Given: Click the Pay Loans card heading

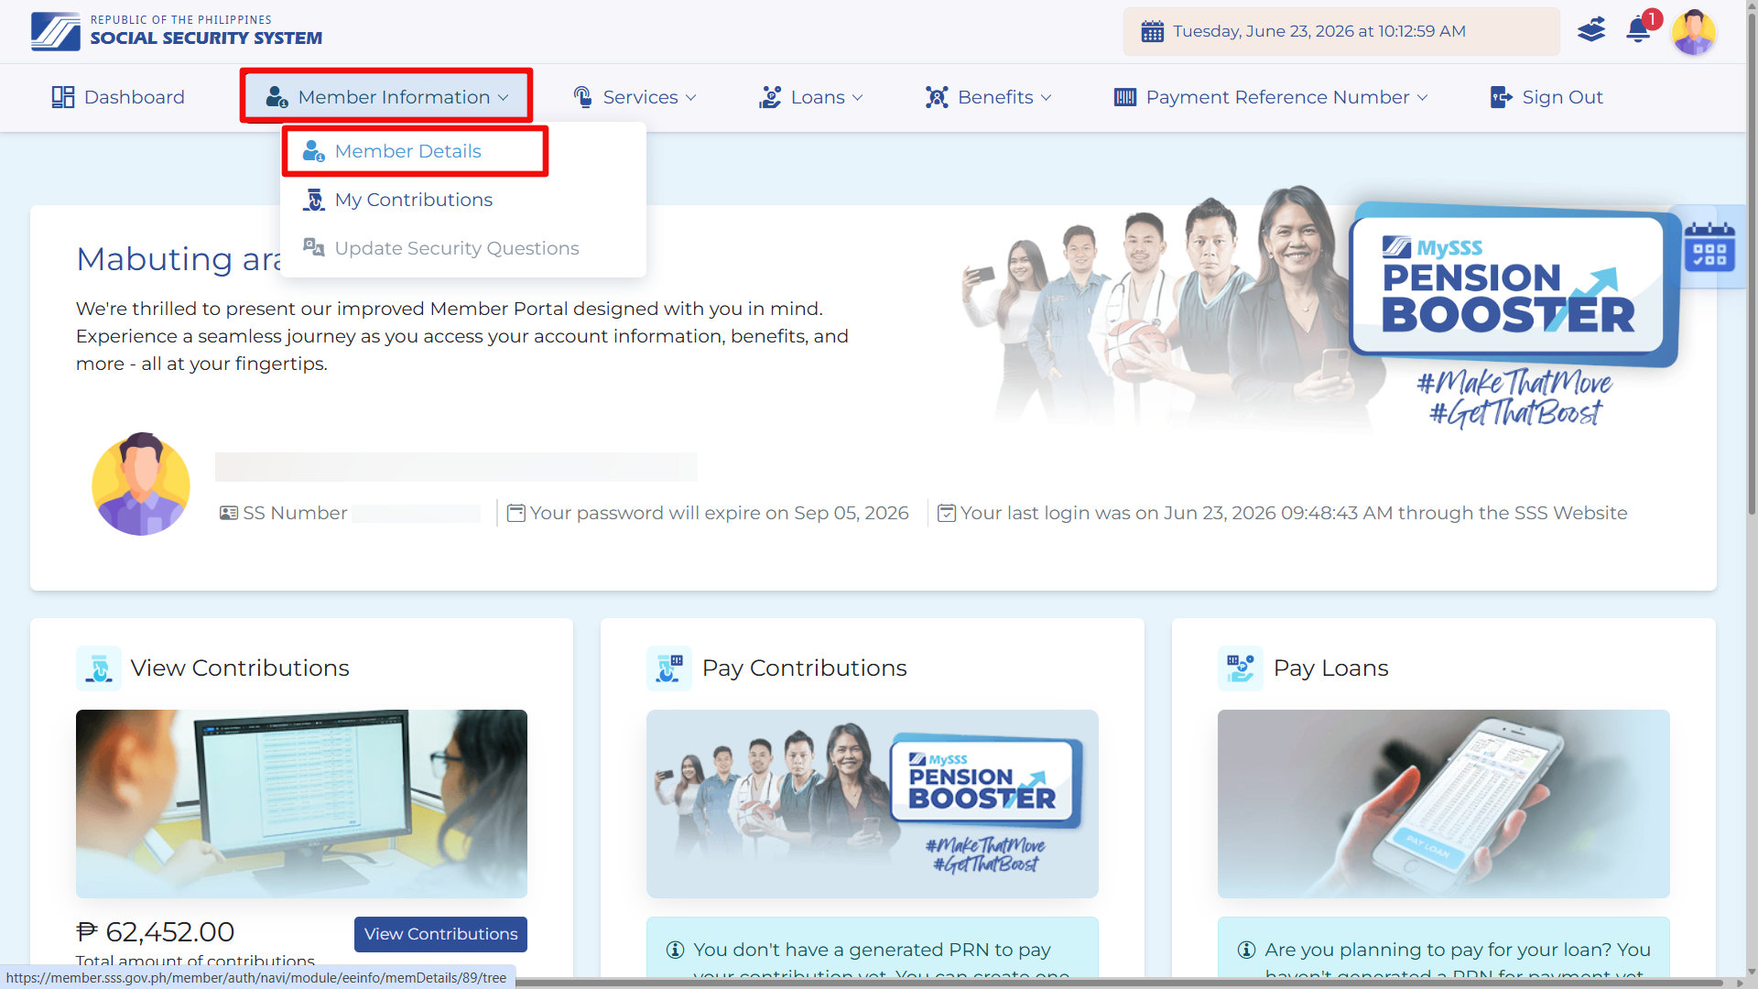Looking at the screenshot, I should [1331, 668].
